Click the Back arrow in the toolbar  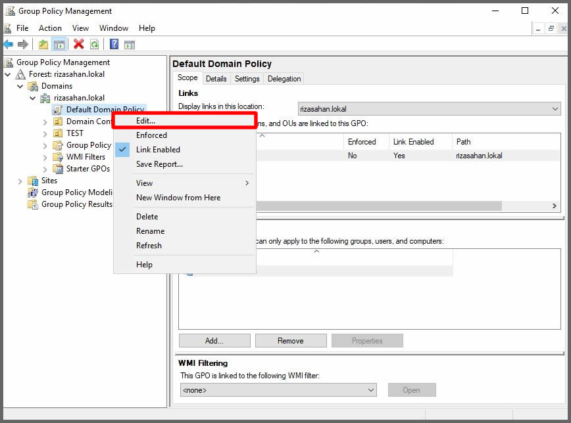pos(9,45)
